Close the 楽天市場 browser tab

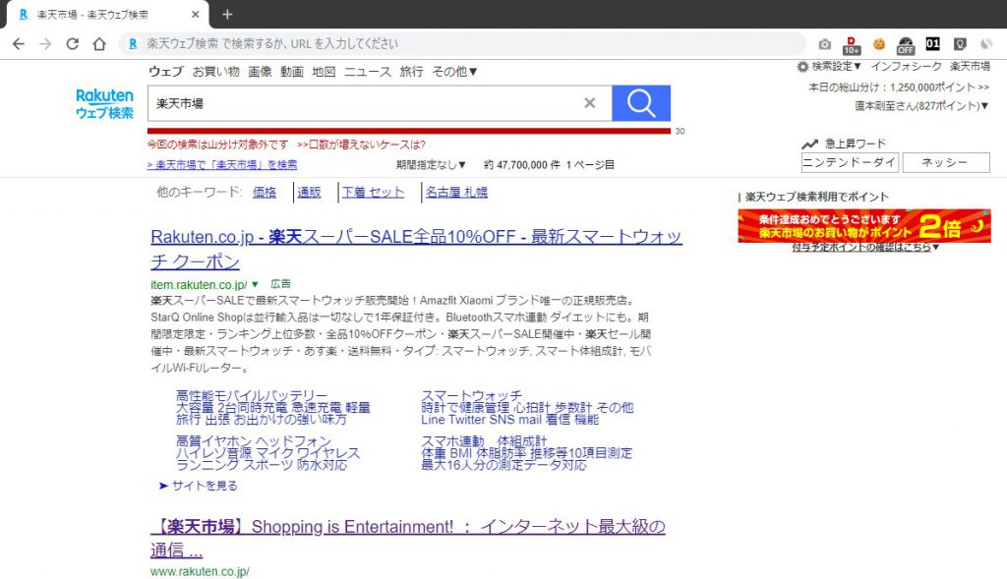pos(196,14)
